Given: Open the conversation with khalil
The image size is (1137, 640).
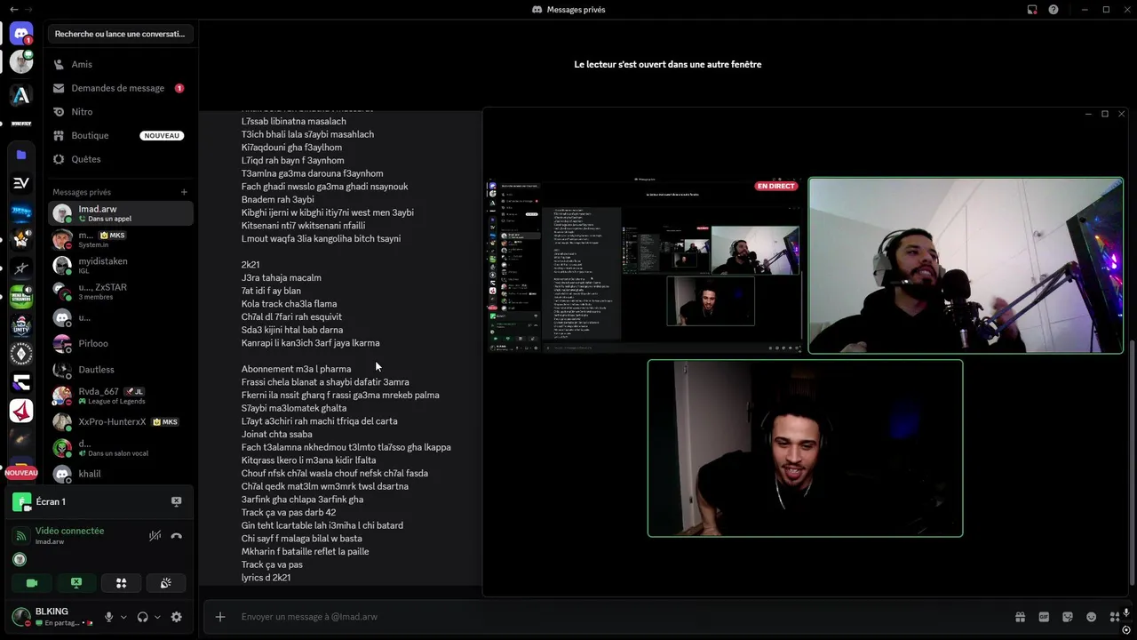Looking at the screenshot, I should pyautogui.click(x=120, y=474).
